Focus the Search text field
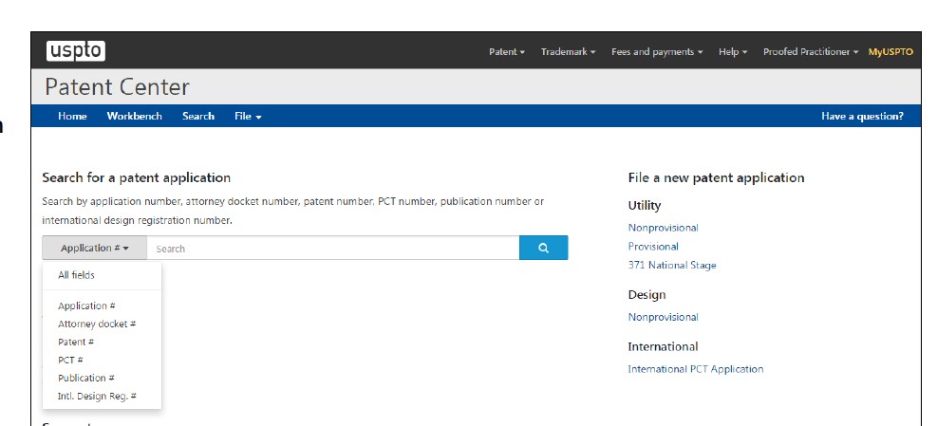The height and width of the screenshot is (426, 937). 333,248
